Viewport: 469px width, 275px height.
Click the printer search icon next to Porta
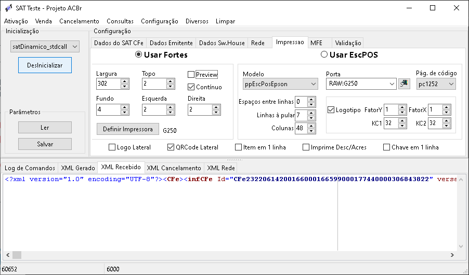pos(404,84)
